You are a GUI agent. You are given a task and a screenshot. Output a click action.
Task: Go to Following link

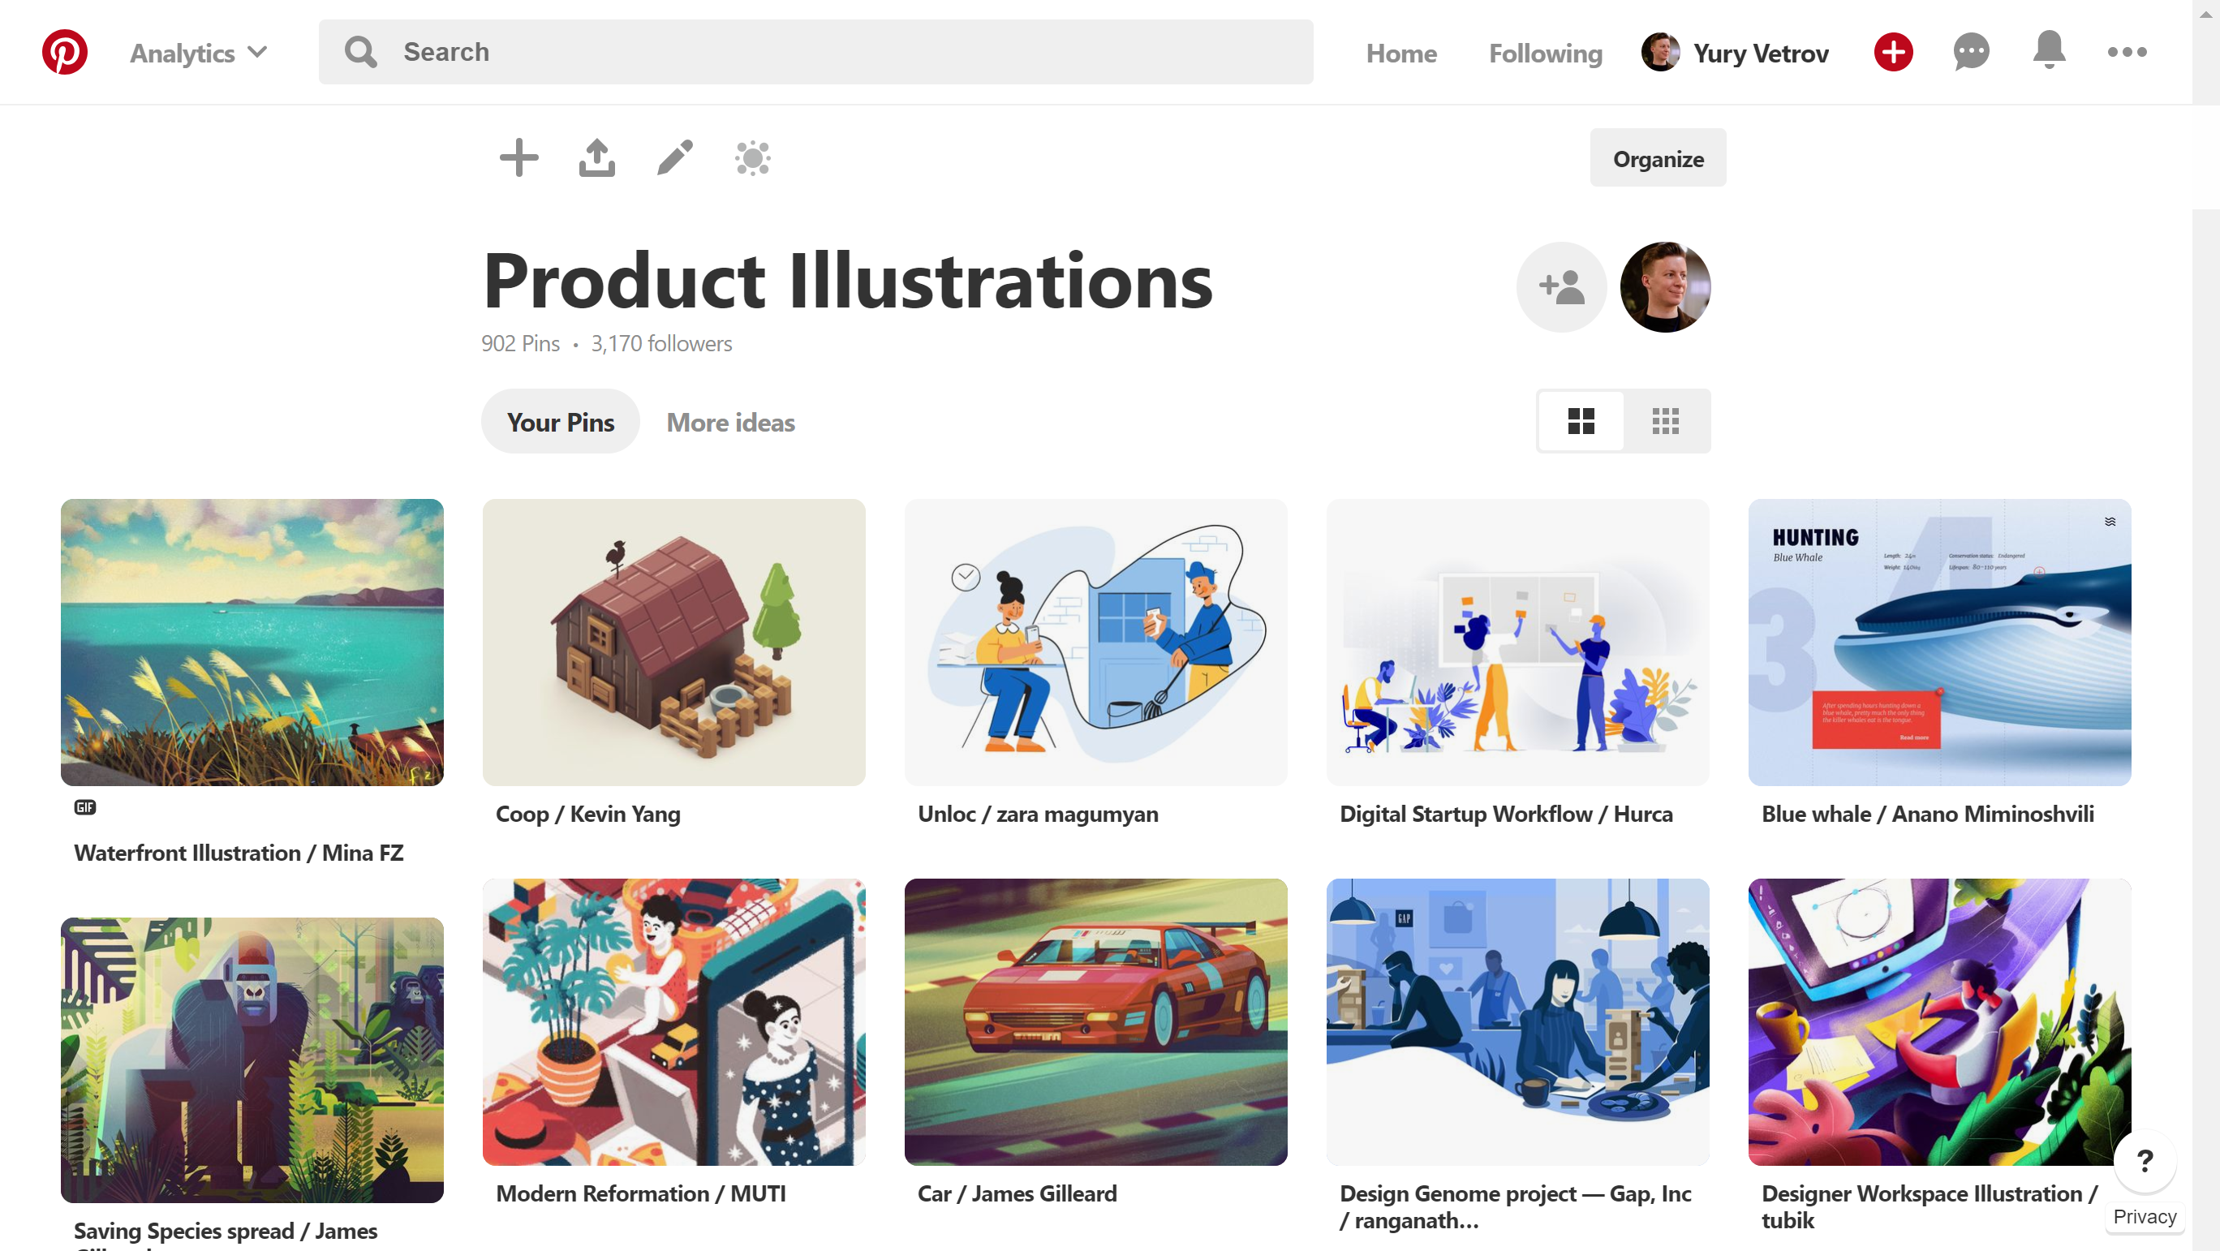(x=1545, y=53)
